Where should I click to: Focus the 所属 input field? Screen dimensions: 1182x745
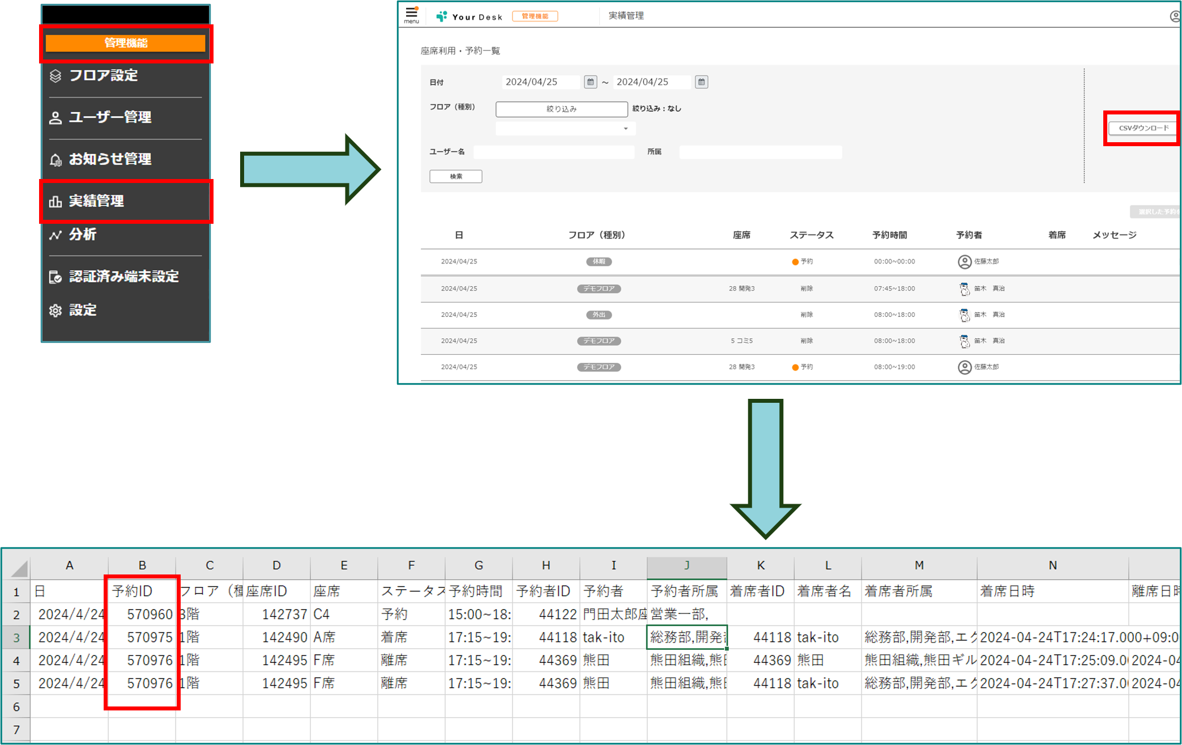click(x=760, y=152)
